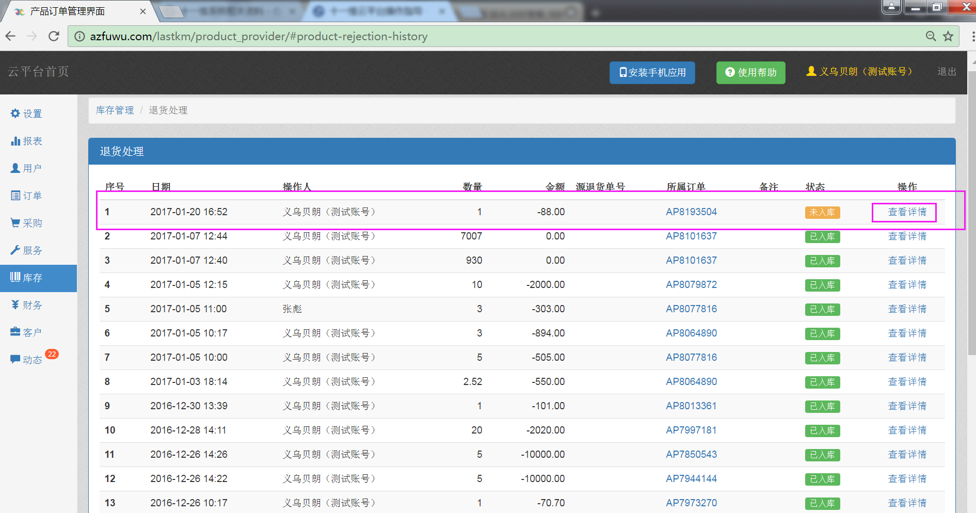Open order link AP7850543
The height and width of the screenshot is (513, 976).
pyautogui.click(x=691, y=455)
